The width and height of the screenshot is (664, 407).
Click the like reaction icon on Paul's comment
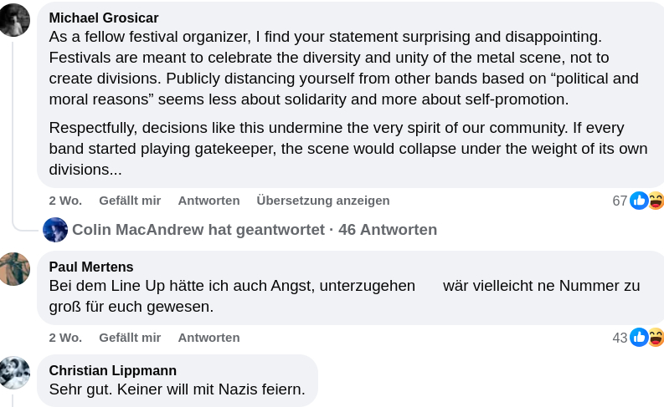(639, 338)
